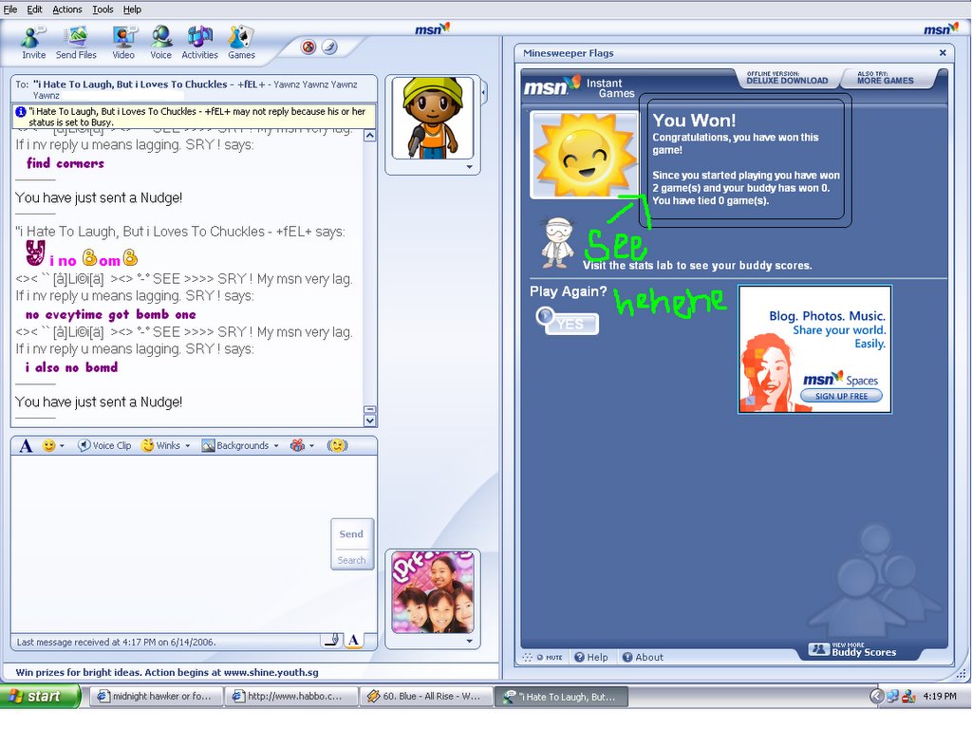Switch to the midnight hawker taskbar window
This screenshot has height=729, width=972.
(x=155, y=696)
